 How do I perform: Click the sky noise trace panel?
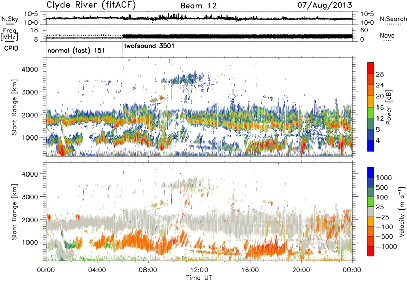click(199, 18)
